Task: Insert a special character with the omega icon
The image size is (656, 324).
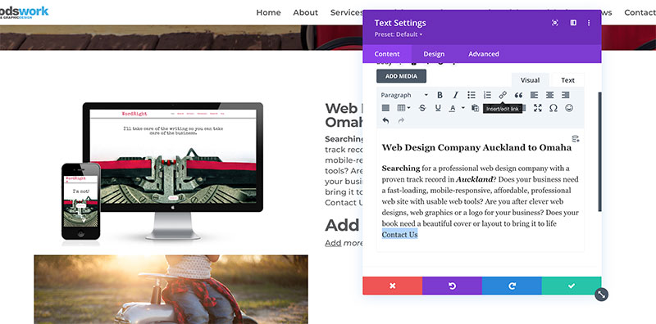Action: tap(553, 108)
